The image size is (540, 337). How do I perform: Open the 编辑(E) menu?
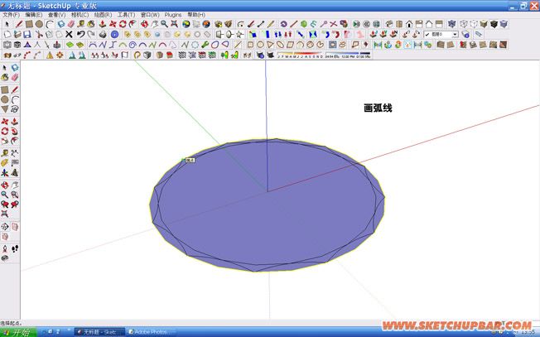coord(33,15)
